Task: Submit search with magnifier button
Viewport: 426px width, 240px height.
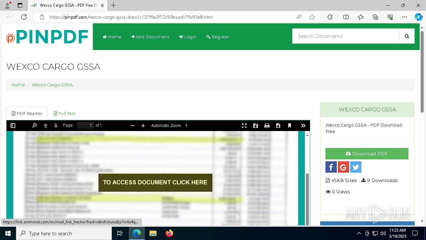Action: pos(407,36)
